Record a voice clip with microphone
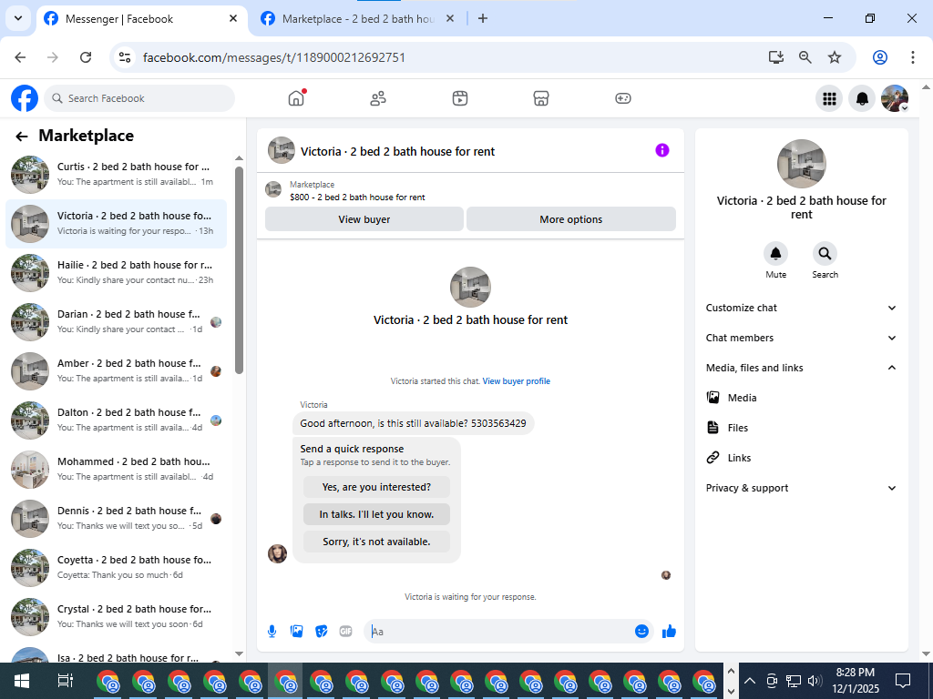Image resolution: width=933 pixels, height=699 pixels. (x=272, y=632)
